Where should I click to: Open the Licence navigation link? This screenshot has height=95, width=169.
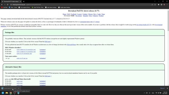click(79, 14)
